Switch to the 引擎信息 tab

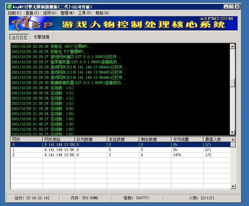pos(42,37)
